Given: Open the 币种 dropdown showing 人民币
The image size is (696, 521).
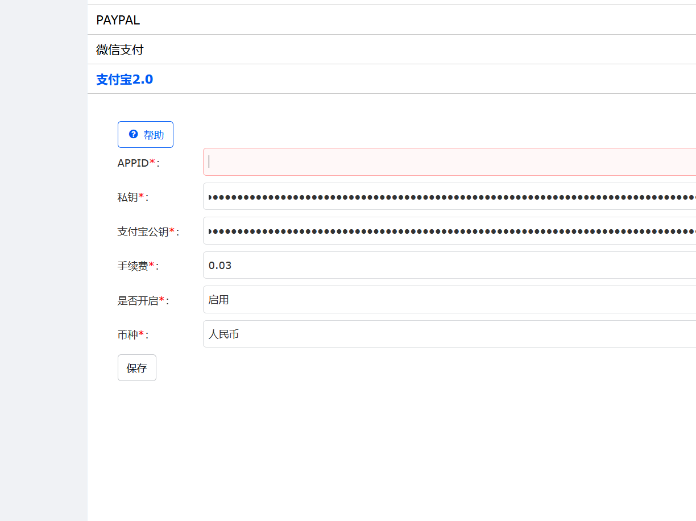Looking at the screenshot, I should coord(449,334).
